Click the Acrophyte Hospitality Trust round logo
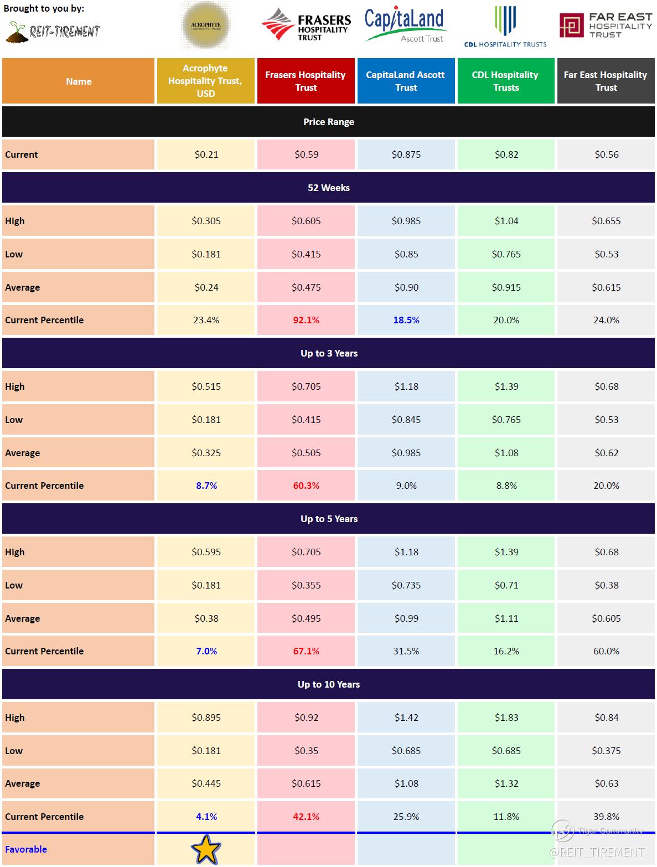Screen dimensions: 657x867 (x=205, y=25)
